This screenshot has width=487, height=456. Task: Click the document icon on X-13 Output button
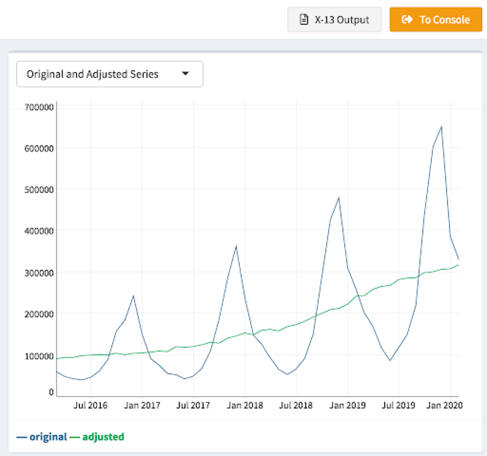304,19
